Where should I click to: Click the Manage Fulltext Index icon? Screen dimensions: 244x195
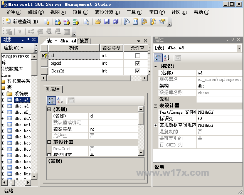pos(49,32)
